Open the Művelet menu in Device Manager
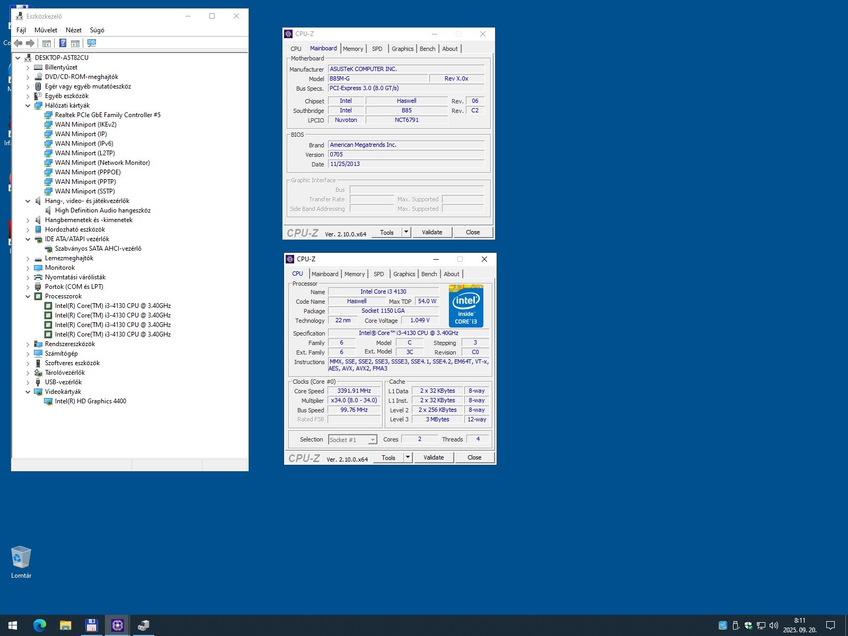This screenshot has height=636, width=848. click(x=46, y=30)
